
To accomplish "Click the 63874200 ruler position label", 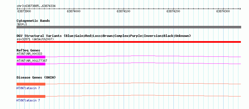I will pos(173,11).
